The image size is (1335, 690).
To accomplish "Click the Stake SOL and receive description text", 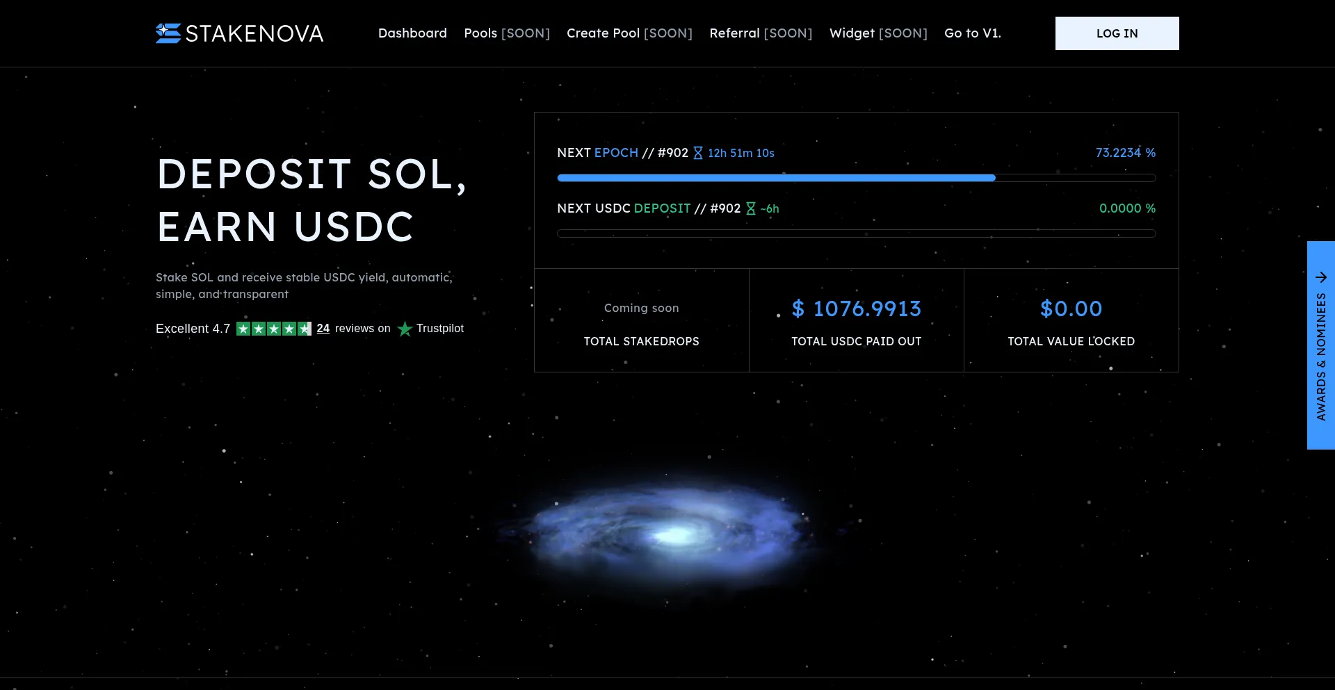I will coord(304,286).
